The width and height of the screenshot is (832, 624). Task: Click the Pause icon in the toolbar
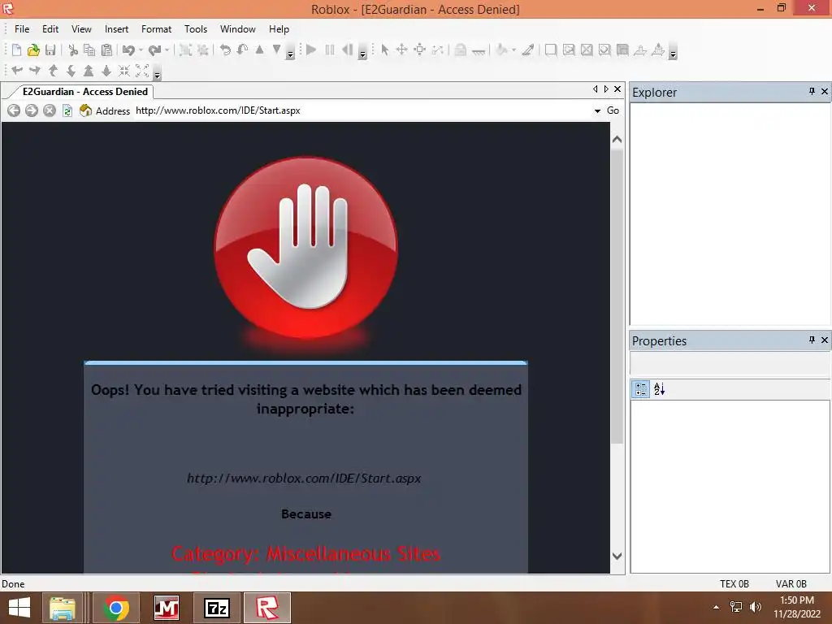coord(330,50)
